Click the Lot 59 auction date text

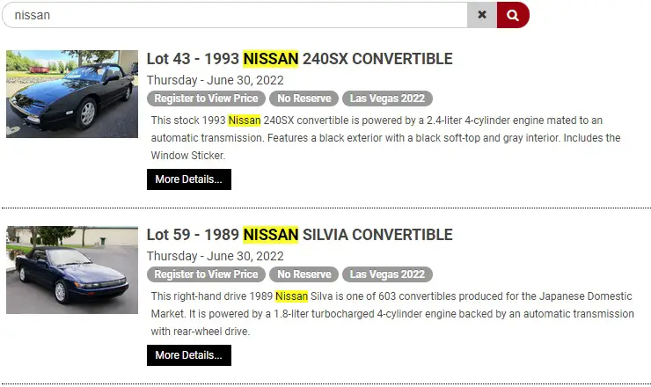215,256
